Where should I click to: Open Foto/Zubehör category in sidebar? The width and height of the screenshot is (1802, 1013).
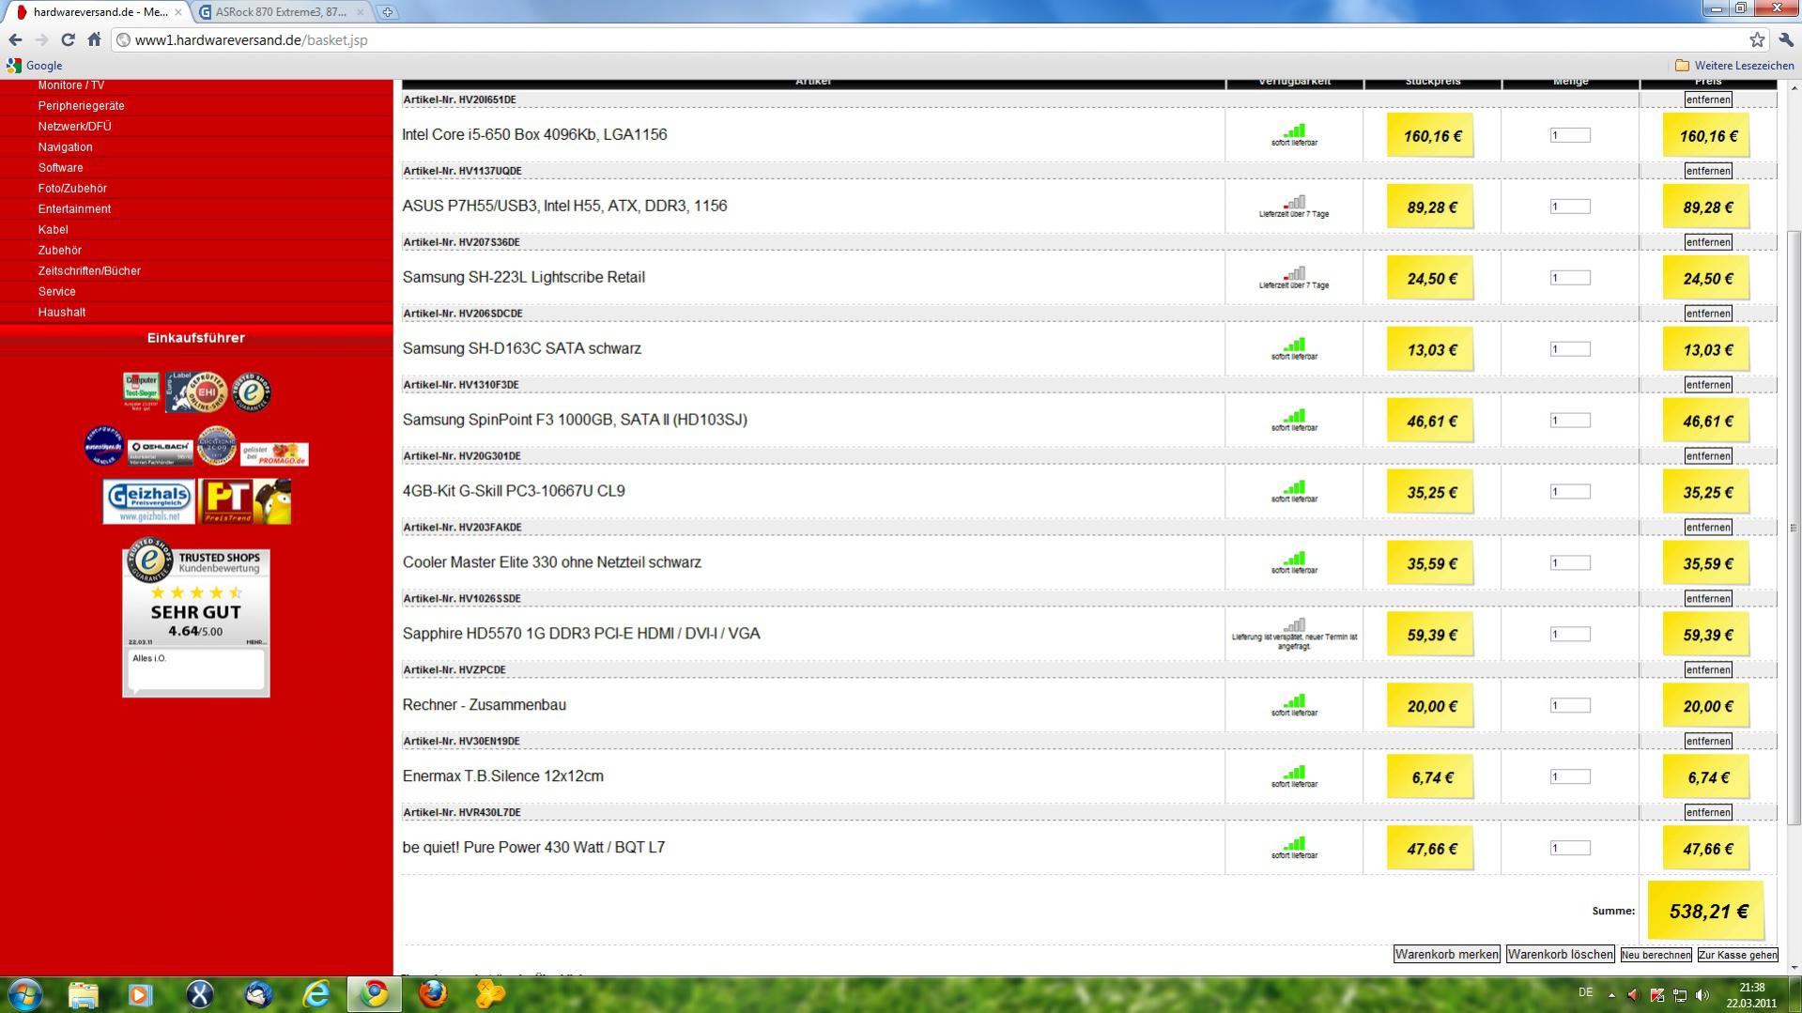(72, 189)
